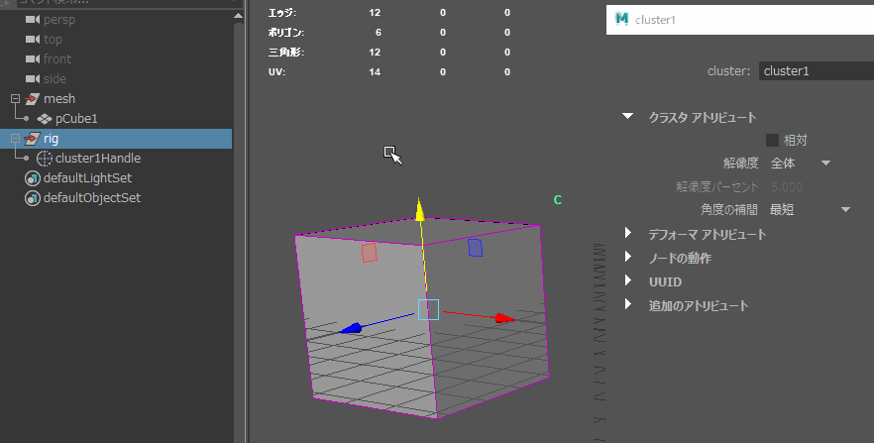Click the blue plane handle on manipulator

475,248
